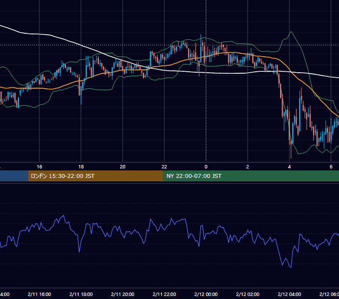339x299 pixels.
Task: Click the 2/12 04:00 label on oscillator axis
Action: click(289, 294)
